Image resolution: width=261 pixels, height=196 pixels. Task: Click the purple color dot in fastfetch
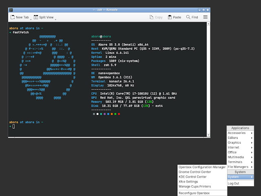pyautogui.click(x=104, y=114)
